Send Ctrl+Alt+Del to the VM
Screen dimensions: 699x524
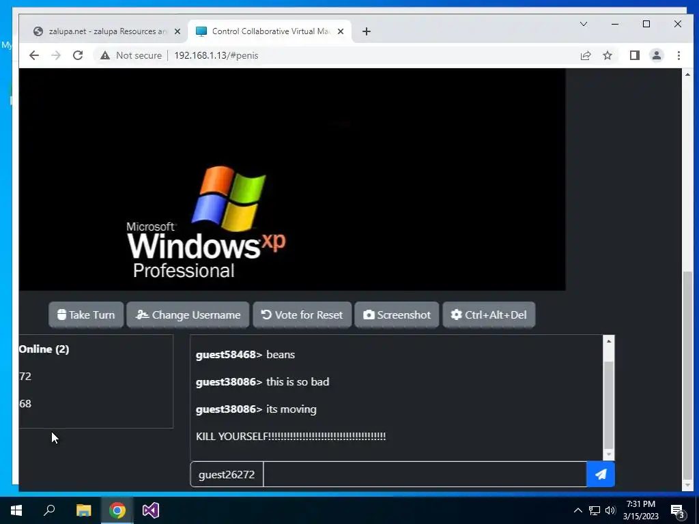click(x=489, y=315)
